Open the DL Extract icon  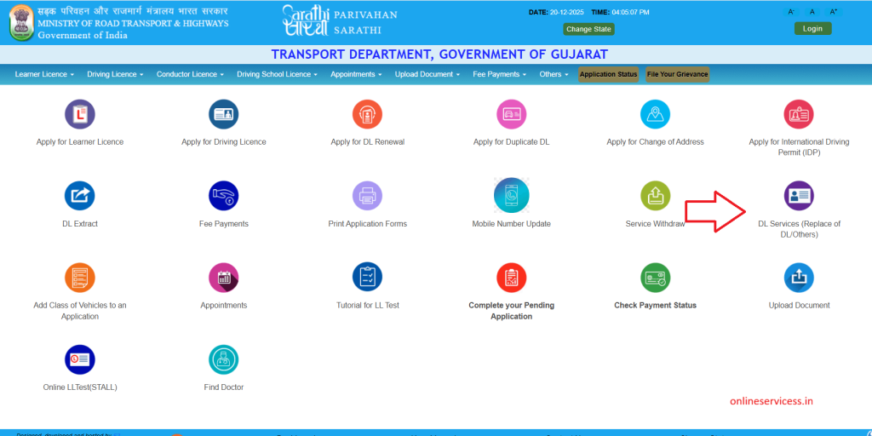coord(80,196)
